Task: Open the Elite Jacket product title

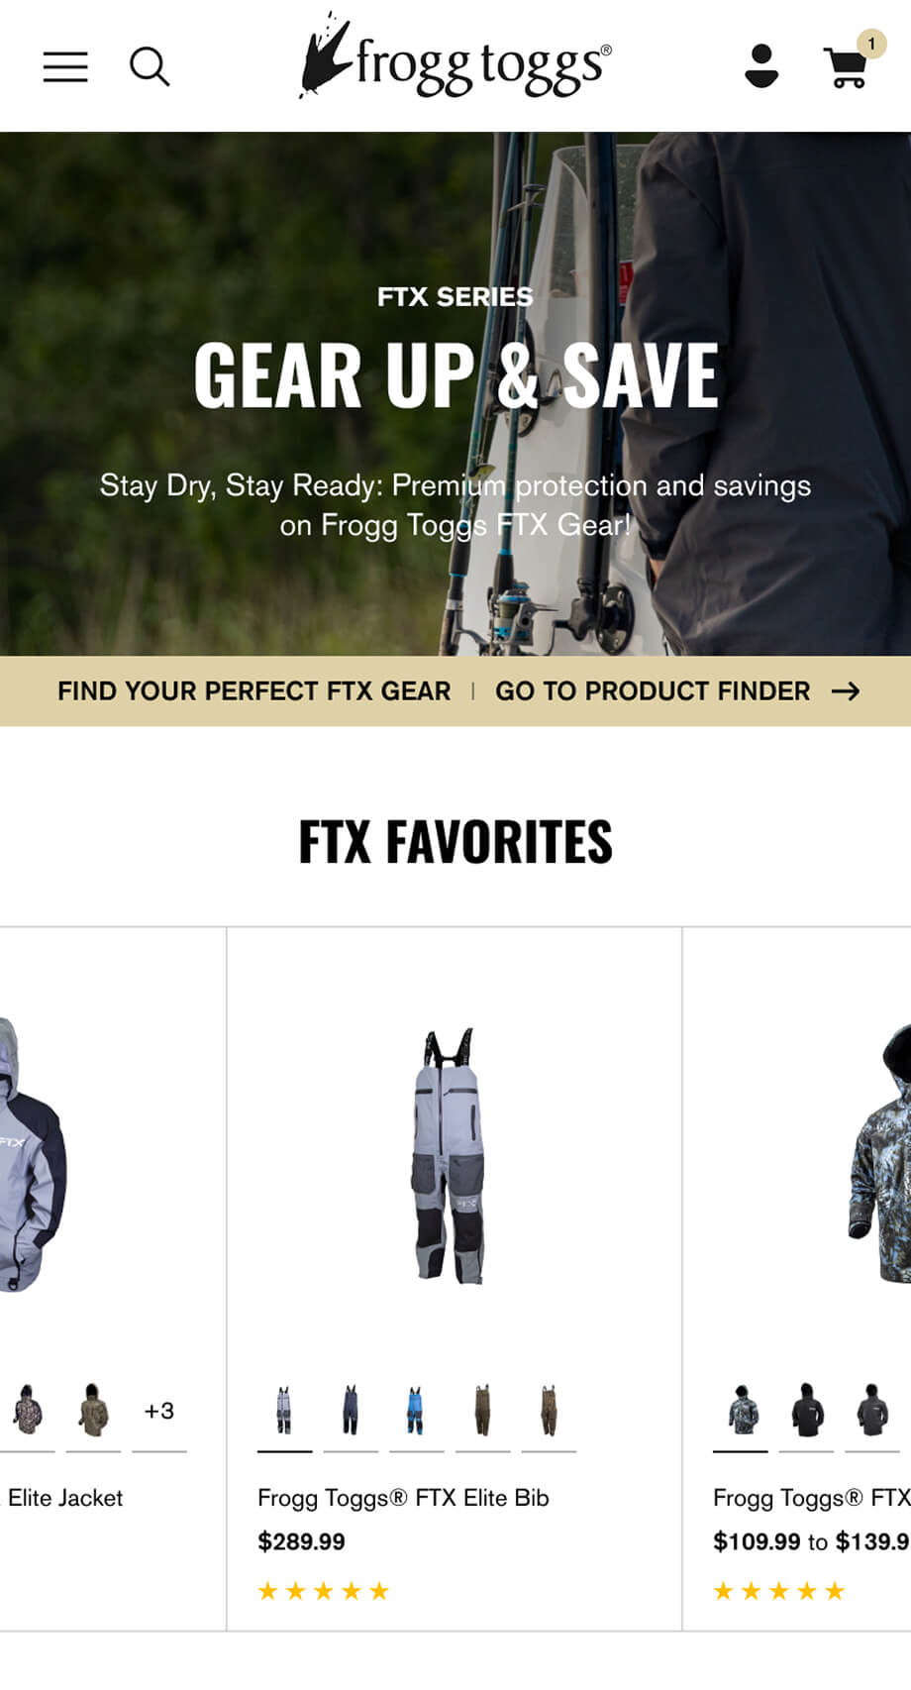Action: (65, 1498)
